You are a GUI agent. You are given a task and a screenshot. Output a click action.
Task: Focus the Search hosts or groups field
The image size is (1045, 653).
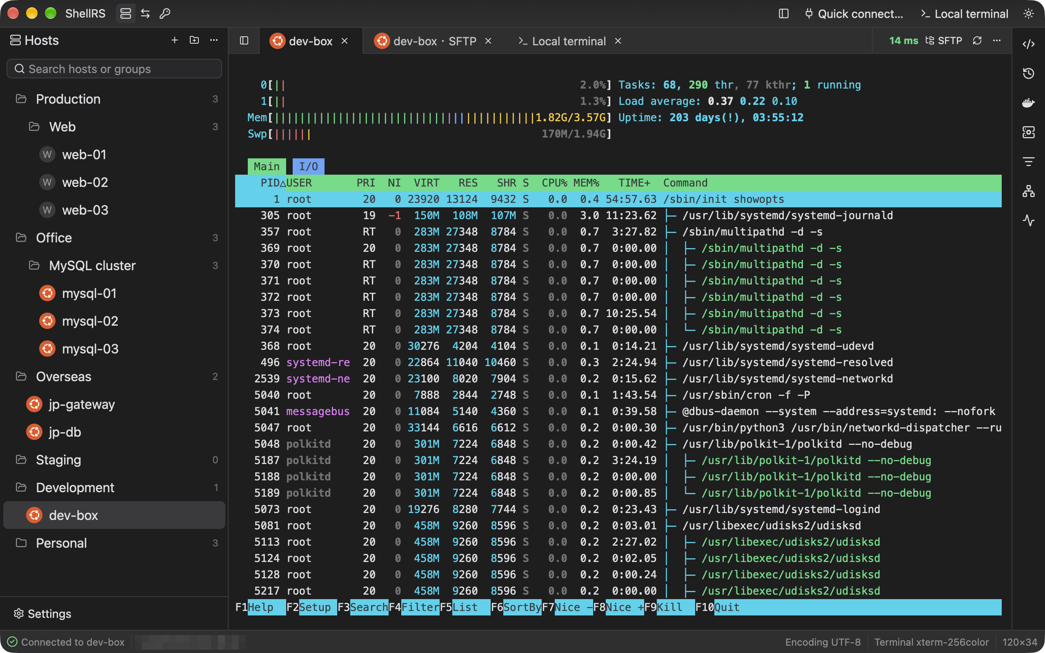click(x=114, y=69)
